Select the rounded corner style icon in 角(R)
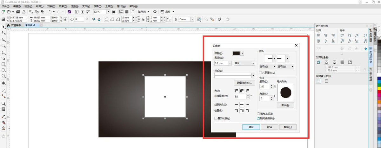381x148 pixels. (x=242, y=91)
